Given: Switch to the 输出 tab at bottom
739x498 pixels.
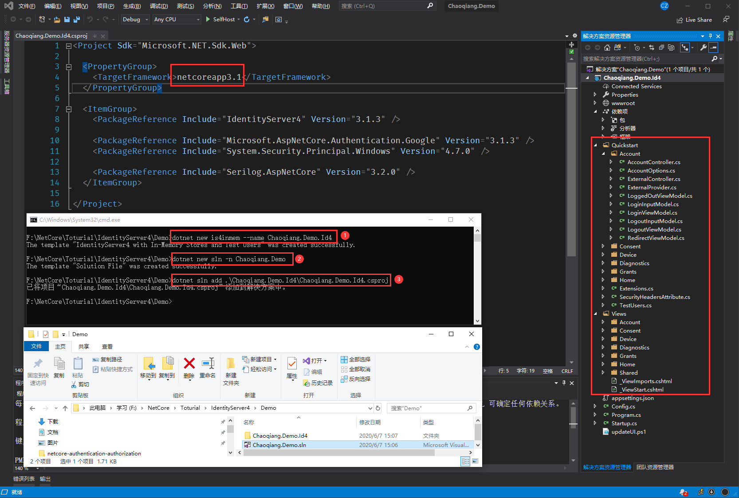Looking at the screenshot, I should pos(45,479).
